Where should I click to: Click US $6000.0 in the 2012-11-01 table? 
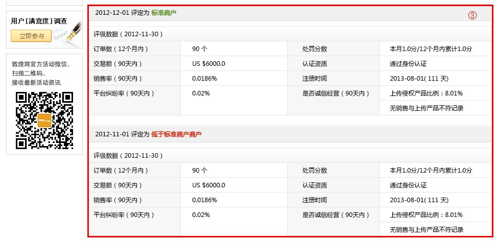pyautogui.click(x=208, y=185)
